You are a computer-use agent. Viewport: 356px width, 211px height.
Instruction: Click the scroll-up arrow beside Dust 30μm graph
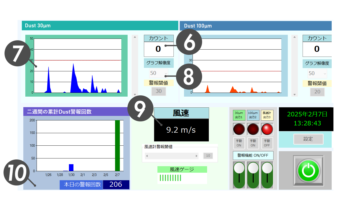[x=135, y=37]
